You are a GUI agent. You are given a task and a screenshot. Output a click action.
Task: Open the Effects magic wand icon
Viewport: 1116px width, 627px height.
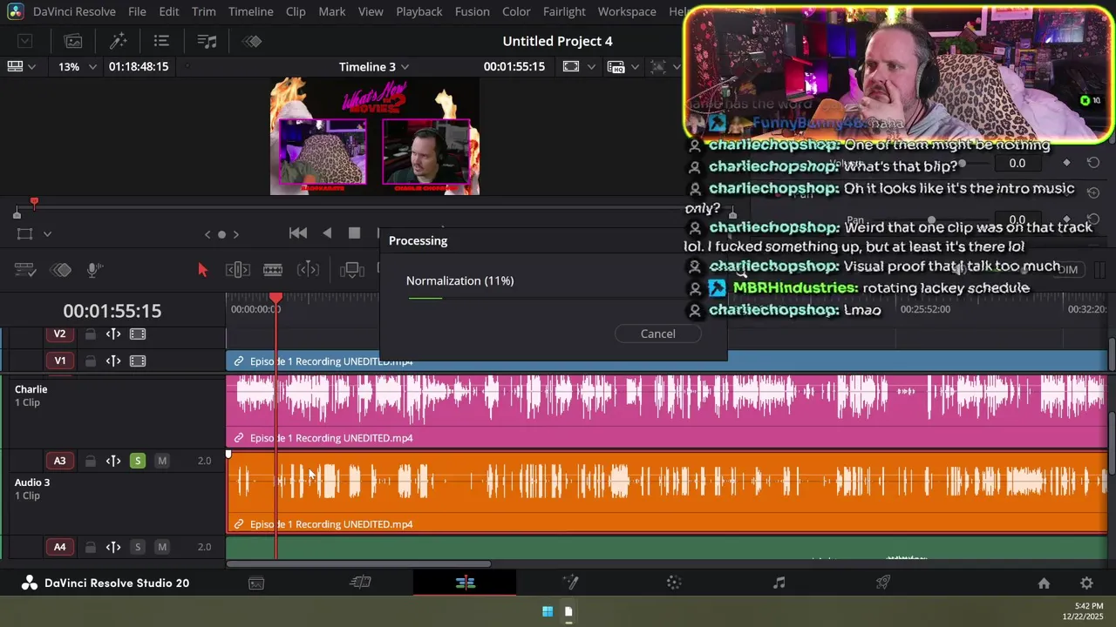click(118, 41)
